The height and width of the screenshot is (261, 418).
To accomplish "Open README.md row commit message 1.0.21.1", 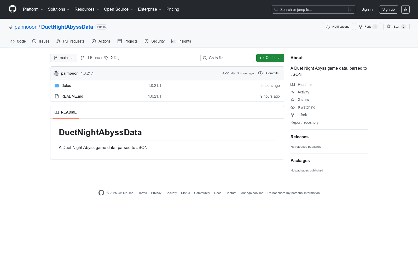I will click(155, 96).
